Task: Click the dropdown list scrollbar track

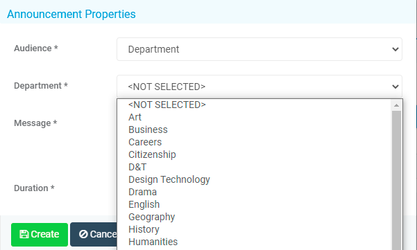Action: [396, 181]
